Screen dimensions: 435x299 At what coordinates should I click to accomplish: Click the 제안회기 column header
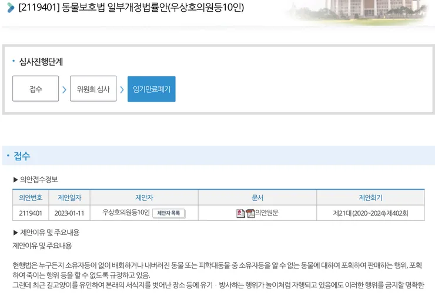(370, 197)
